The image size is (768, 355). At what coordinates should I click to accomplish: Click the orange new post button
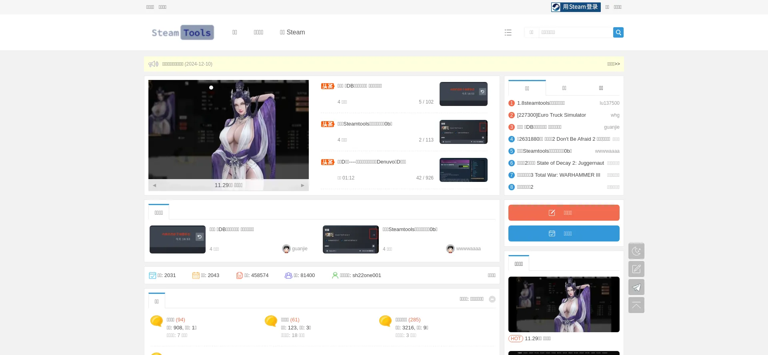[x=564, y=213]
